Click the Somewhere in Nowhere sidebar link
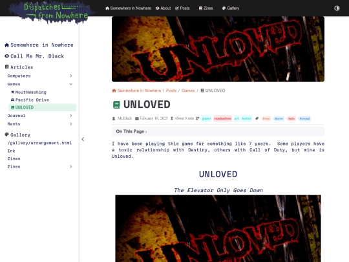Image resolution: width=349 pixels, height=262 pixels. click(42, 45)
